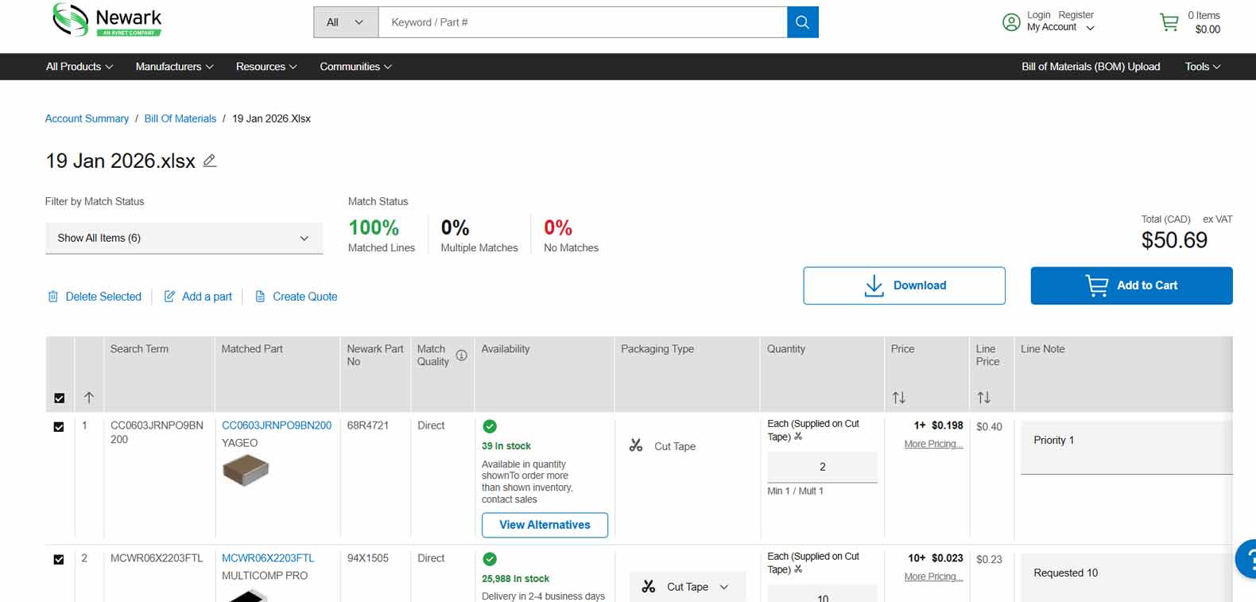Click the Add to Cart button
This screenshot has height=602, width=1256.
click(x=1130, y=285)
